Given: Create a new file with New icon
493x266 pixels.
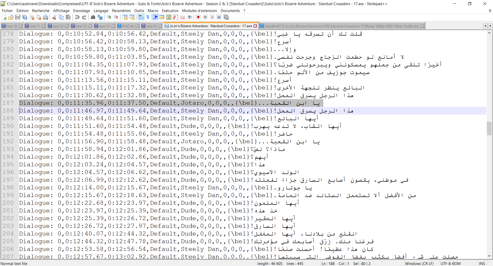Looking at the screenshot, I should 4,17.
